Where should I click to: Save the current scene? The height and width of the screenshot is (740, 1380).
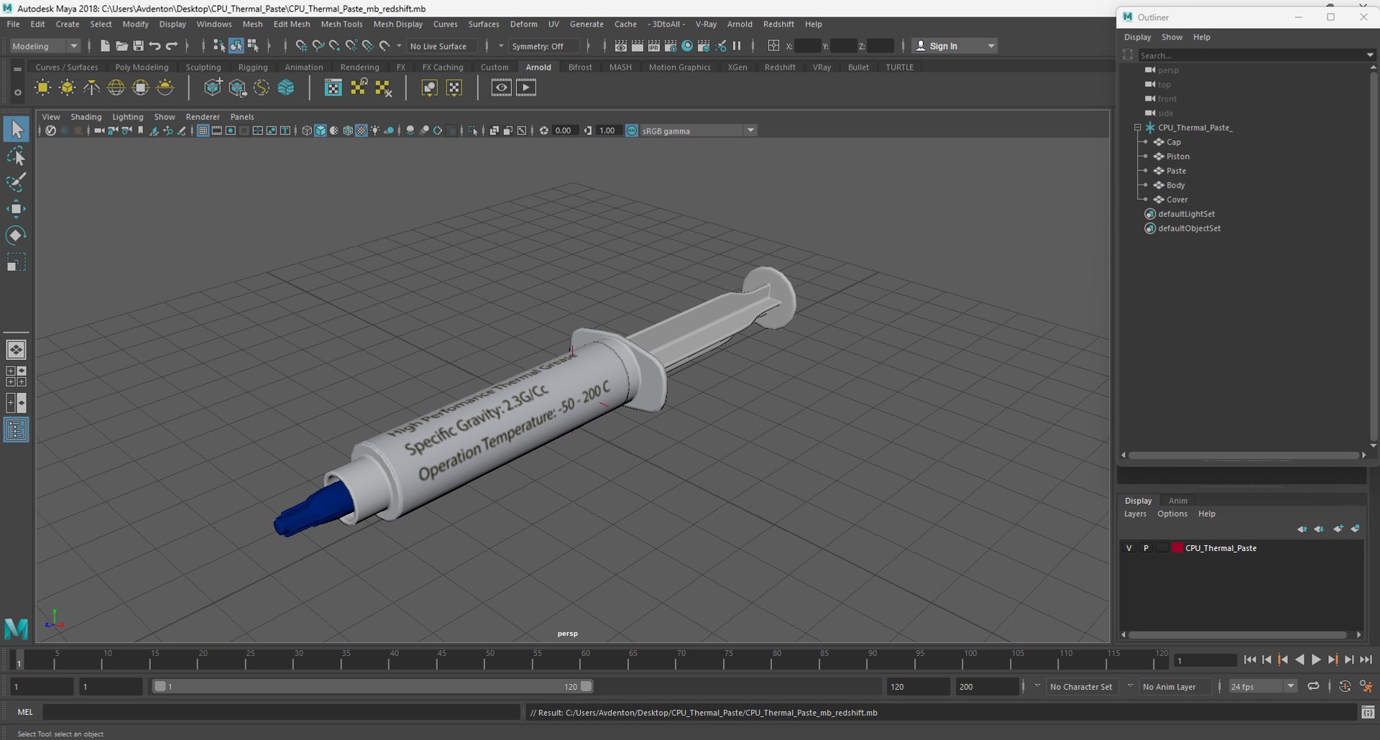pos(138,46)
